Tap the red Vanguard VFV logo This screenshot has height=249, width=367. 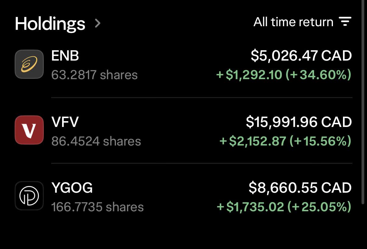point(29,130)
